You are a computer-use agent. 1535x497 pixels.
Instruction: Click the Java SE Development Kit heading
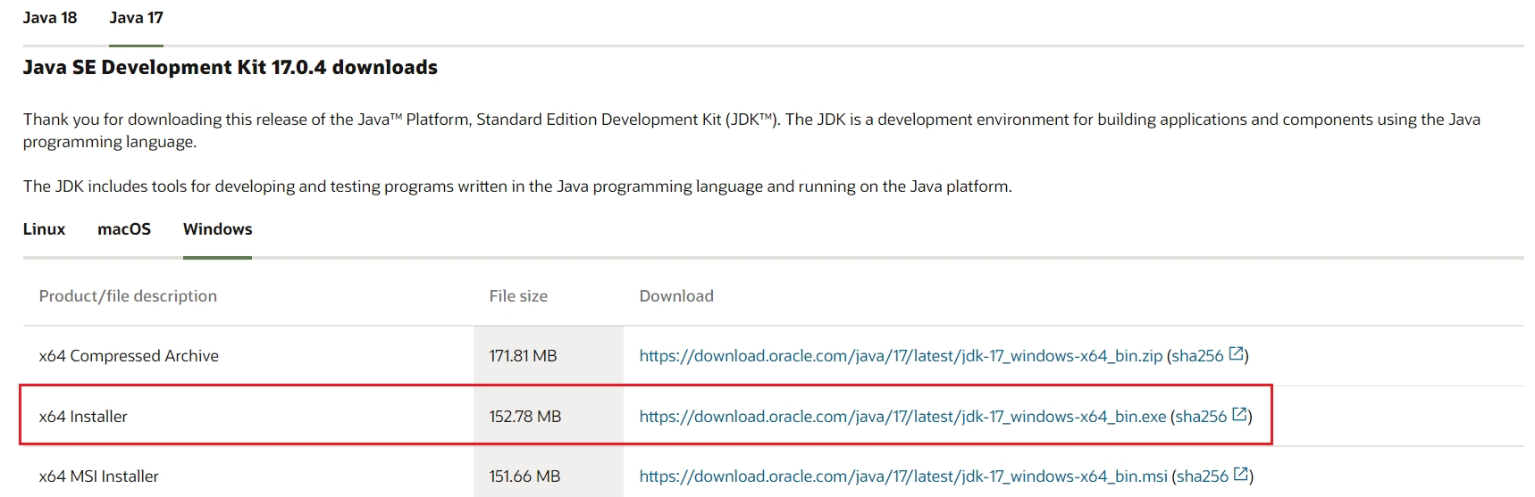[x=230, y=68]
